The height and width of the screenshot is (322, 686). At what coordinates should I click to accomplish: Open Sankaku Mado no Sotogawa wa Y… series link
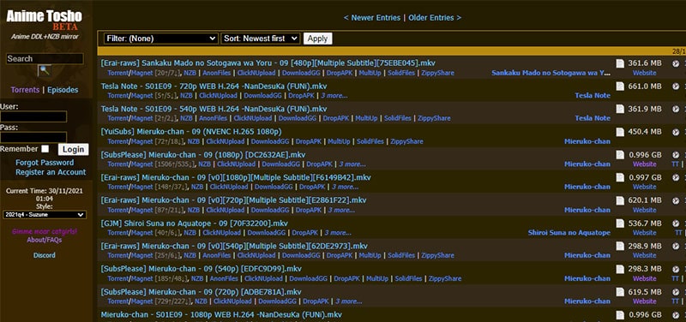(551, 73)
